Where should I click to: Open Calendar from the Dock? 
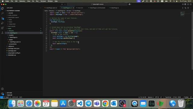pyautogui.click(x=46, y=103)
